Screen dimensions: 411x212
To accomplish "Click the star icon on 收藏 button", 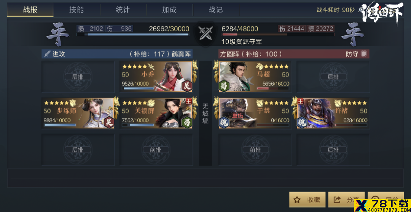I will (297, 200).
